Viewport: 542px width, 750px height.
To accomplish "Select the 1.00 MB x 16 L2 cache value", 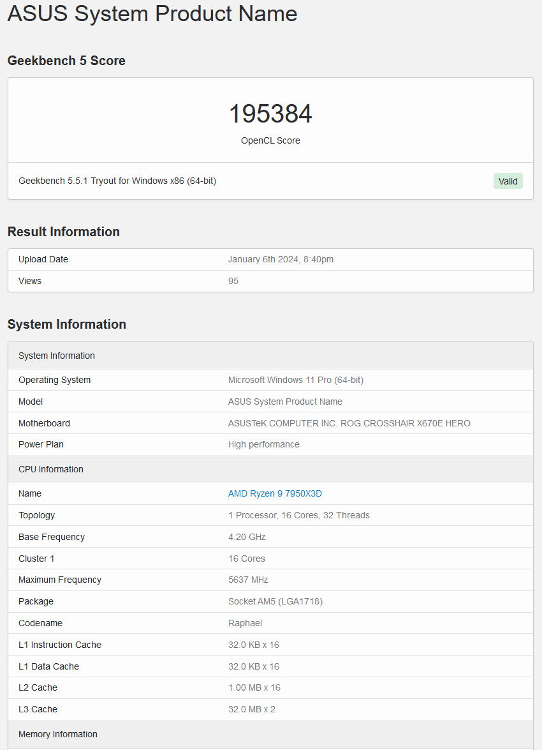I will (x=254, y=687).
